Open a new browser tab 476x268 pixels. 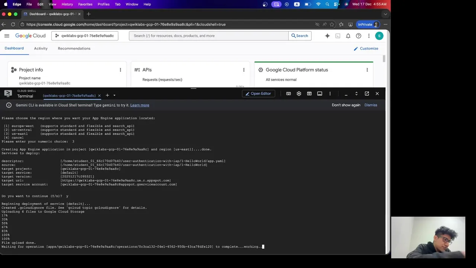pyautogui.click(x=89, y=14)
